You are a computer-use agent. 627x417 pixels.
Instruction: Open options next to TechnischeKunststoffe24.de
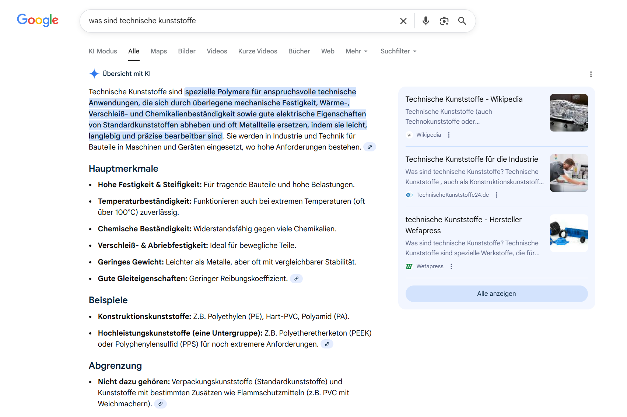click(x=497, y=195)
